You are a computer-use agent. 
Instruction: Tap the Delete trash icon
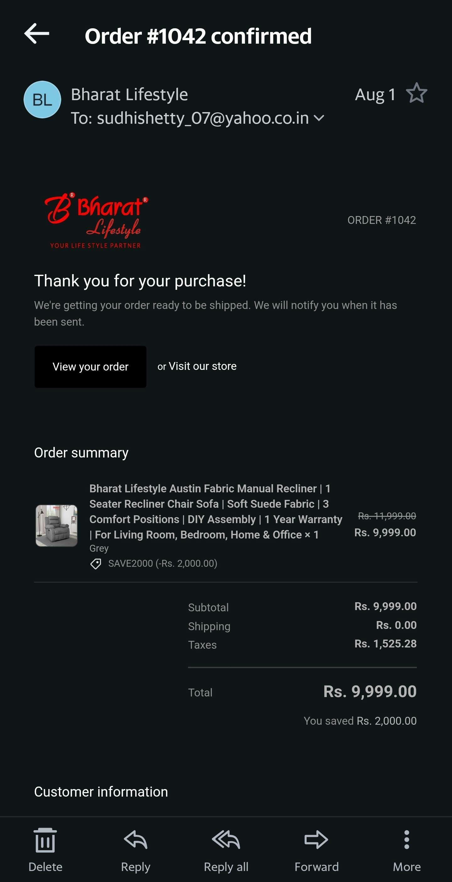[x=46, y=840]
